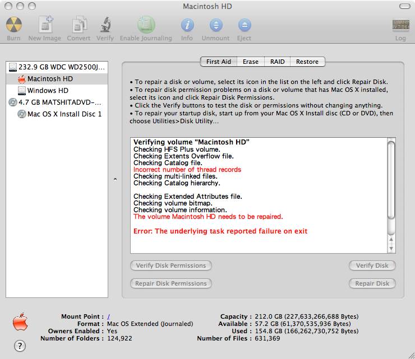Click "Checking volume bitmap." log line

pyautogui.click(x=173, y=203)
